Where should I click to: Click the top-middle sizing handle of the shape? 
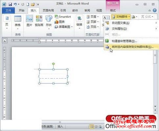click(53, 69)
